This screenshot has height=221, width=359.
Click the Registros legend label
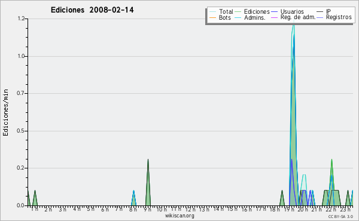click(339, 17)
